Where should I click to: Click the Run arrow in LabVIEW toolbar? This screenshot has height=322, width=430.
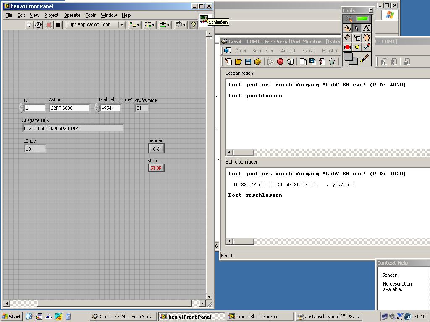pos(29,25)
